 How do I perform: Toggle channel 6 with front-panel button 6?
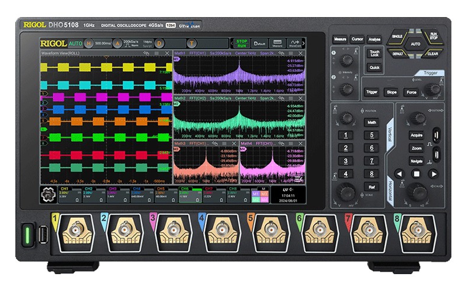(371, 148)
